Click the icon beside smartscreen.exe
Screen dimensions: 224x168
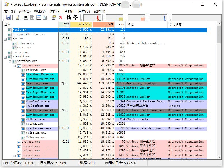click(x=23, y=129)
